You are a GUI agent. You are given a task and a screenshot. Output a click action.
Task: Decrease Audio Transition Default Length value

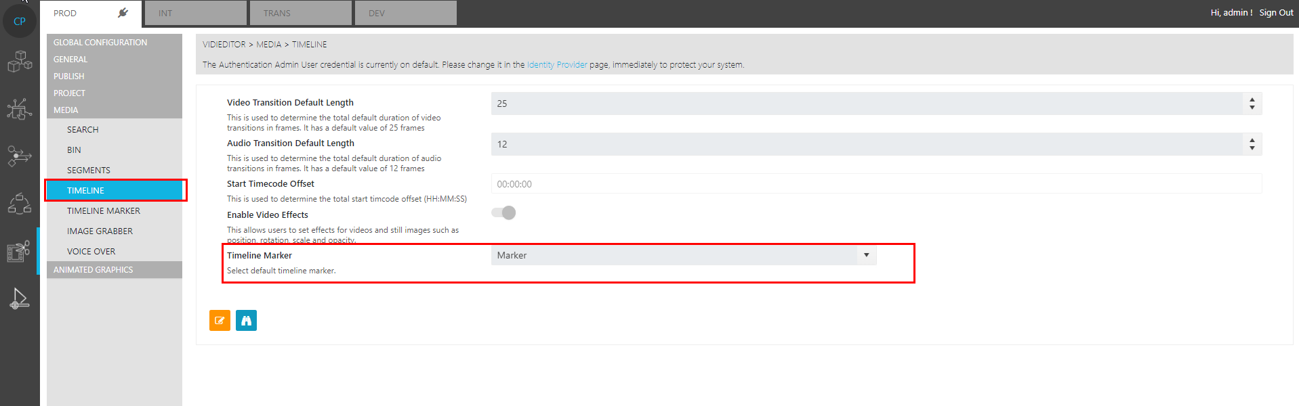pos(1252,148)
